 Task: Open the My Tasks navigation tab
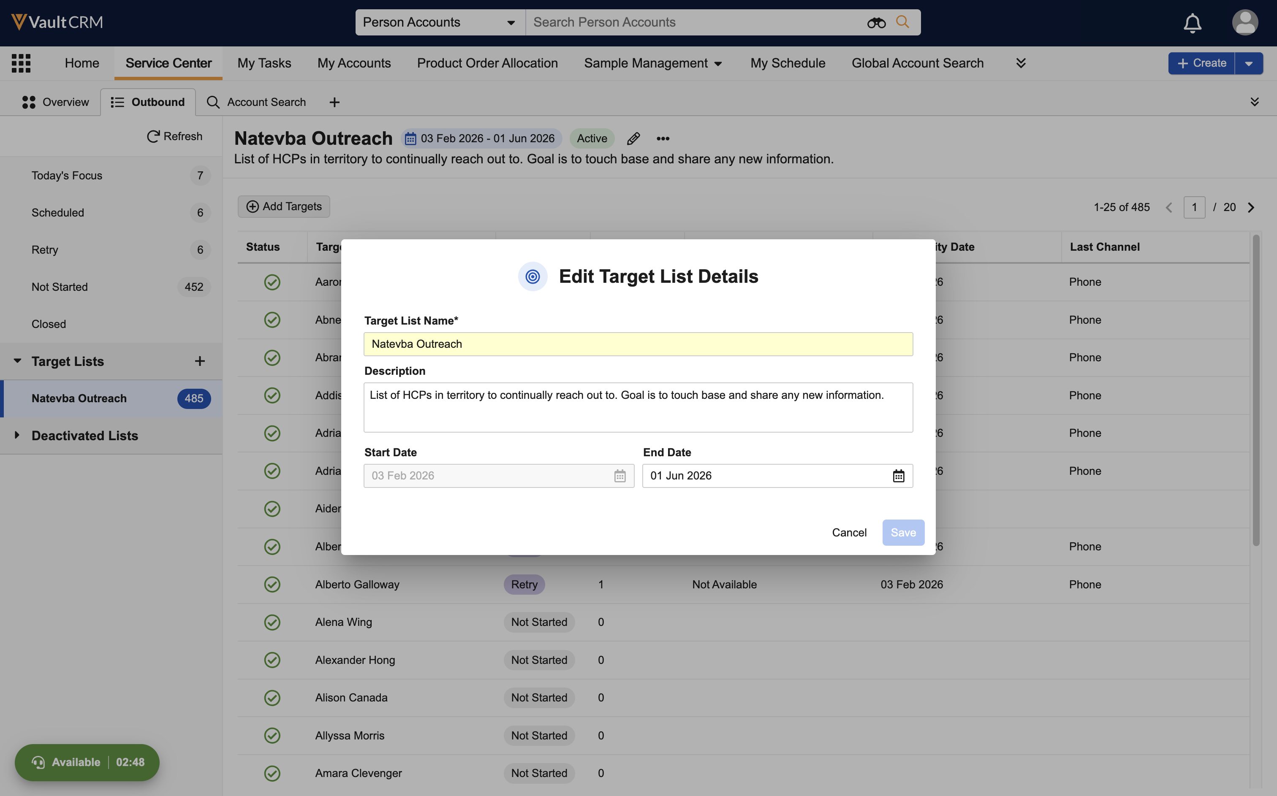[264, 63]
